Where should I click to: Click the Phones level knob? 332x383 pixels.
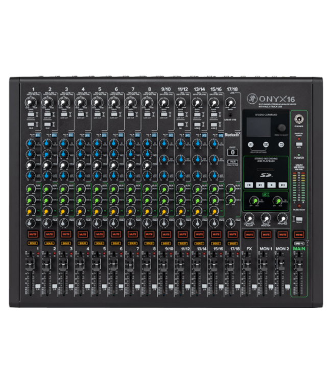tap(282, 218)
